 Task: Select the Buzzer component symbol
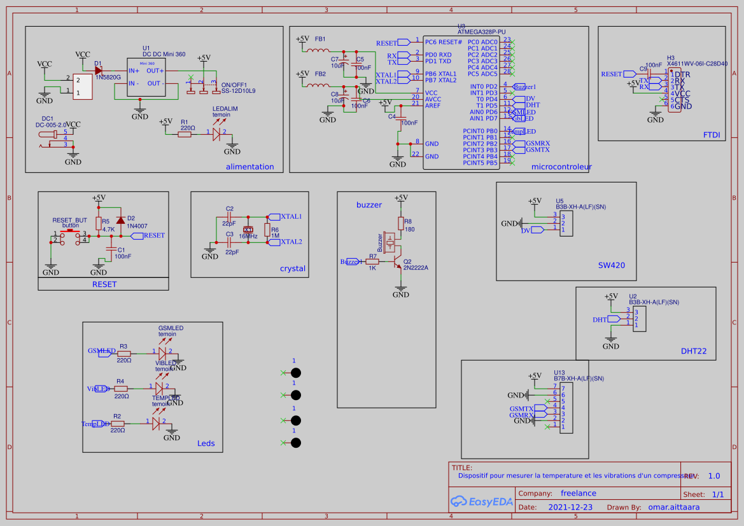click(x=390, y=242)
